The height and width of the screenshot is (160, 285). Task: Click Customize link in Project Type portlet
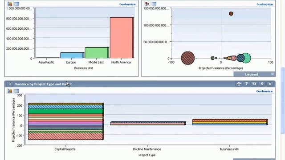264,91
